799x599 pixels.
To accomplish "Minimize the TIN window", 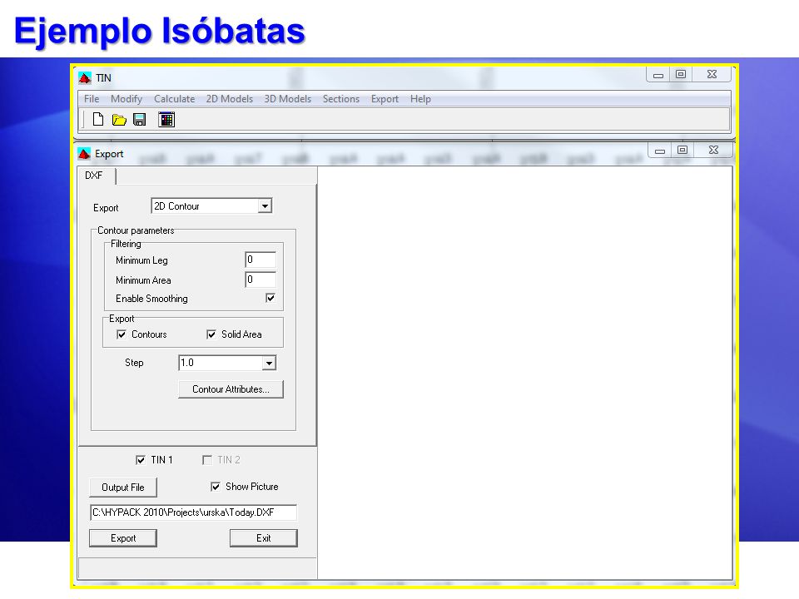I will point(658,75).
